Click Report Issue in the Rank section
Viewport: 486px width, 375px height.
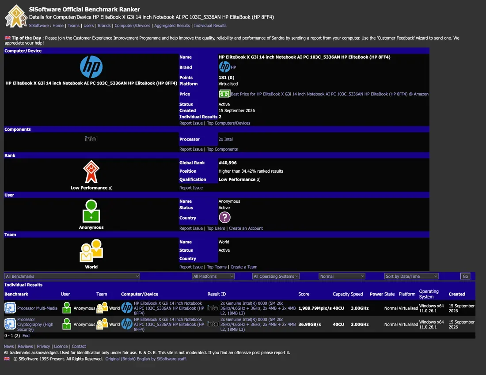tap(191, 188)
